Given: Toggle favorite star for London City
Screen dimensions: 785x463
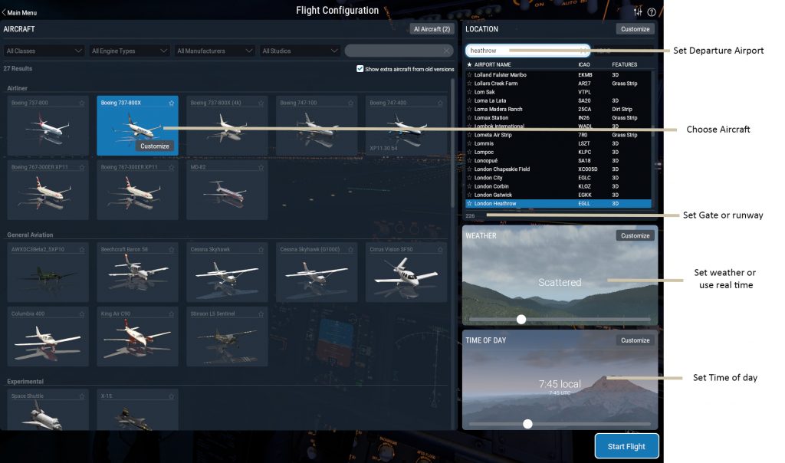Looking at the screenshot, I should tap(469, 178).
